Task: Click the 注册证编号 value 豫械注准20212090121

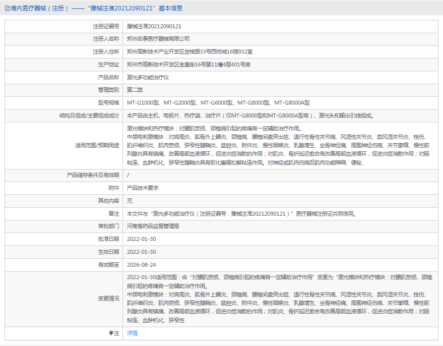Action: click(154, 27)
